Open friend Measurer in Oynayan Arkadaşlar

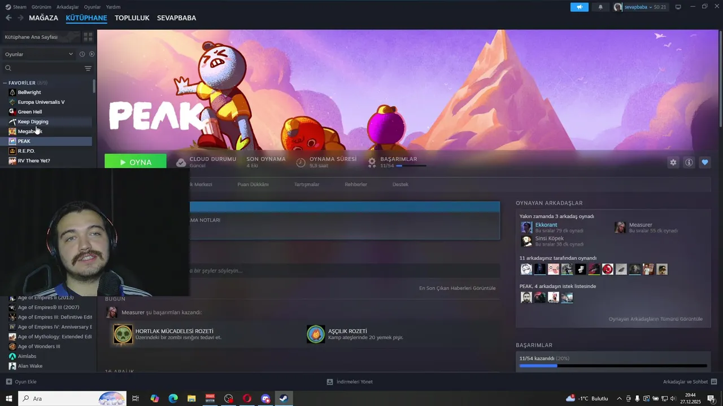click(x=641, y=225)
